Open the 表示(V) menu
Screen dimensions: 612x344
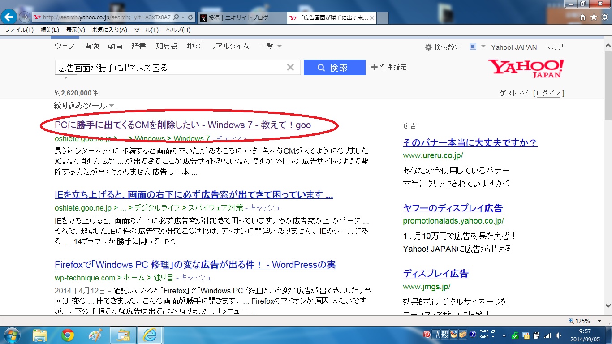[x=76, y=30]
